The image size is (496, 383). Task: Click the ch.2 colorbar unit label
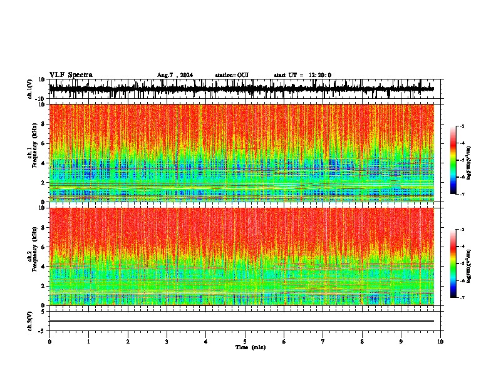pos(469,267)
